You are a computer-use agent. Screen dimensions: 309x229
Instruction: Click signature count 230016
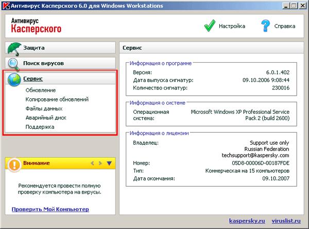[281, 88]
